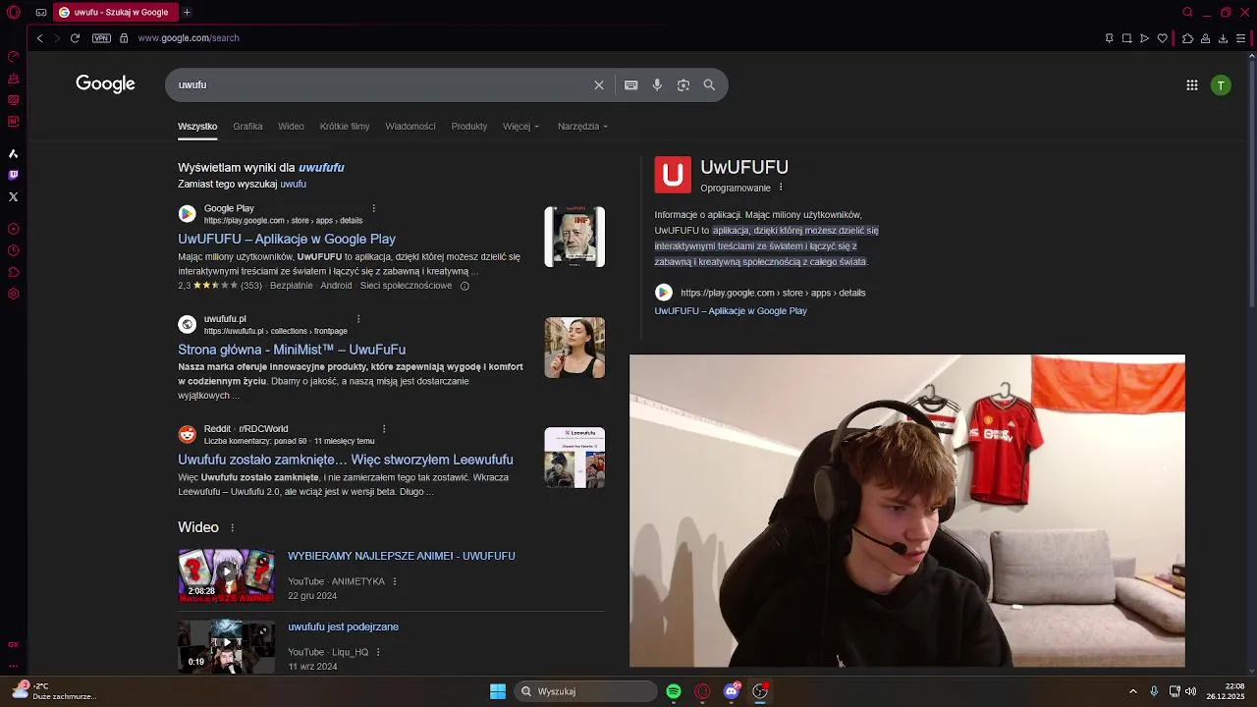
Task: Click the Pinboards pin icon in toolbar
Action: coord(1109,38)
